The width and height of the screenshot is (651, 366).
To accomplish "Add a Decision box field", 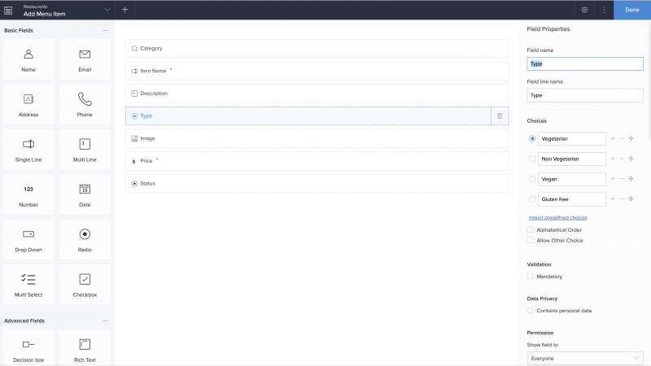I will [28, 348].
